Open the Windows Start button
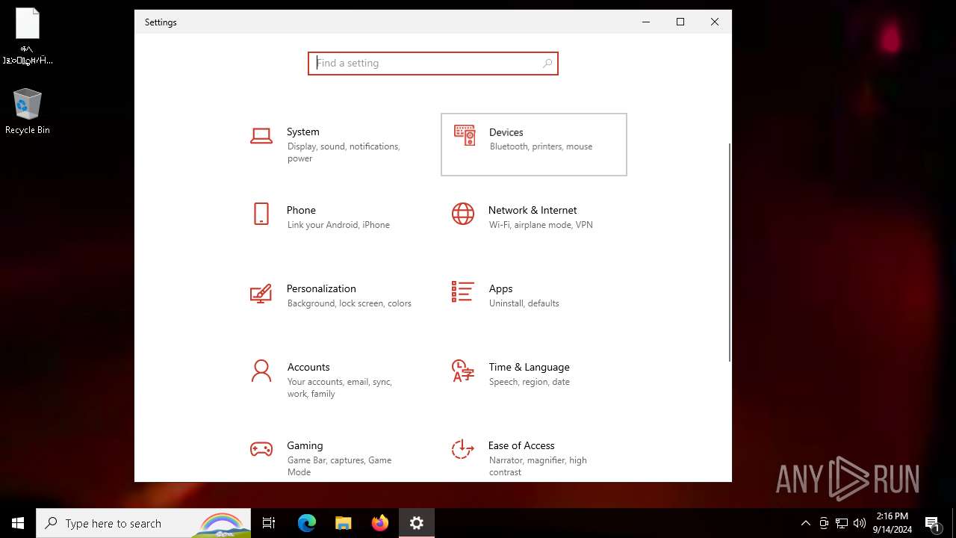This screenshot has width=956, height=538. coord(18,523)
